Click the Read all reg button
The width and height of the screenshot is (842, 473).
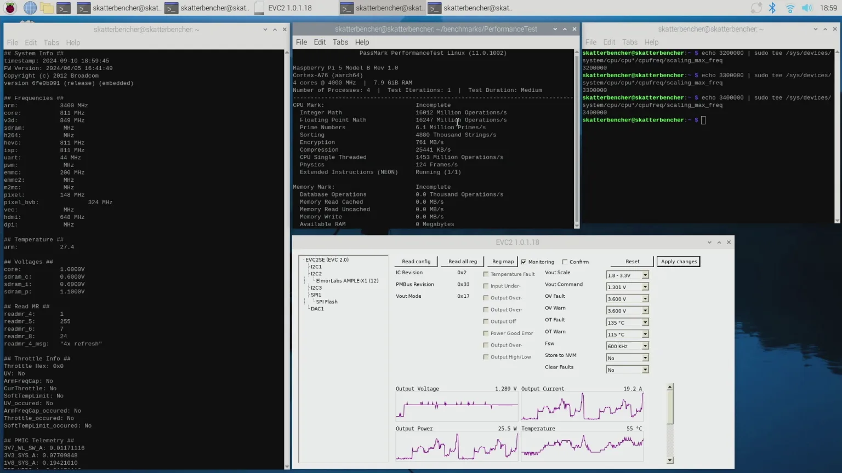[463, 262]
